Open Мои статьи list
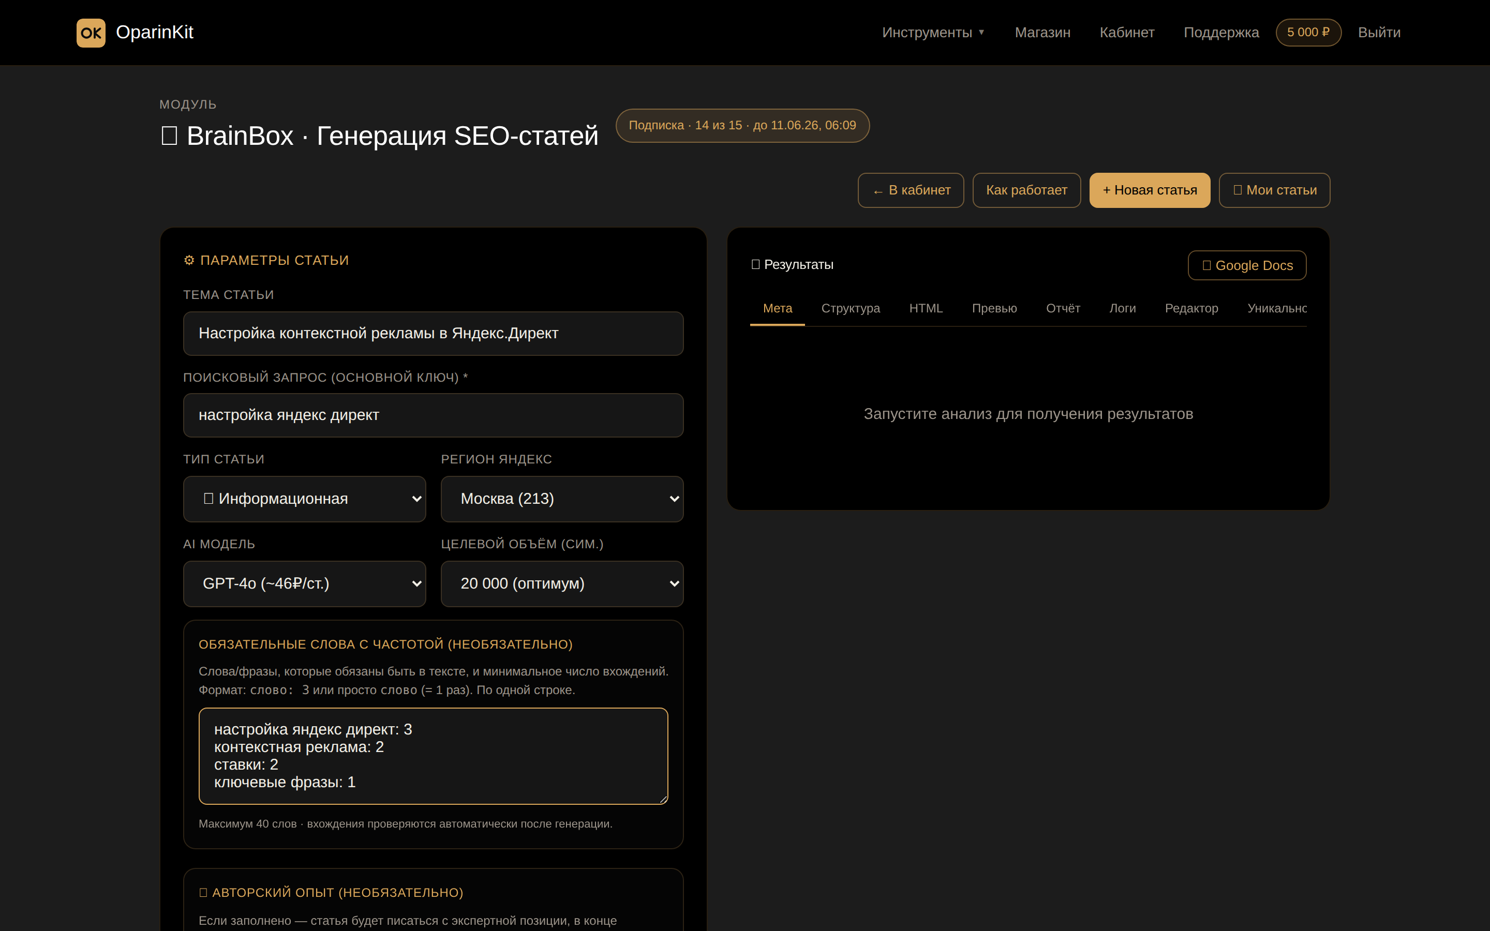This screenshot has width=1490, height=931. pyautogui.click(x=1274, y=190)
